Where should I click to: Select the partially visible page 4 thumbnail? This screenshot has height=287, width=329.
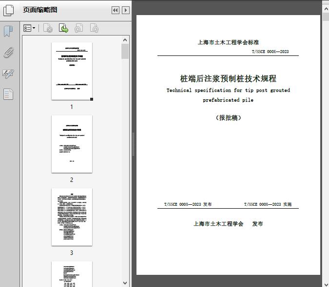tap(72, 274)
